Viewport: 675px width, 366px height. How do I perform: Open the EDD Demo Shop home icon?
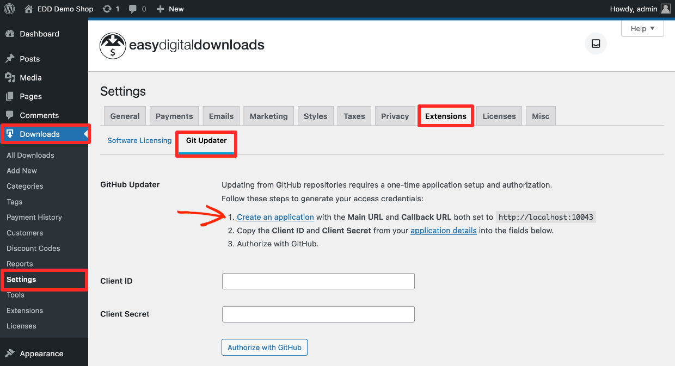29,9
